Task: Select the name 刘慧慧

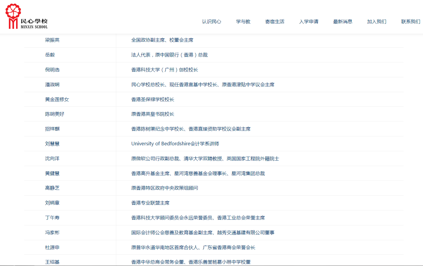Action: point(52,144)
